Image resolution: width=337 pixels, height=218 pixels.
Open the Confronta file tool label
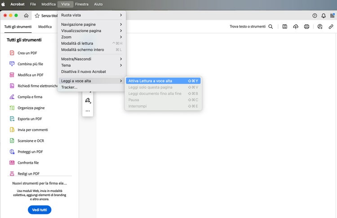click(28, 163)
